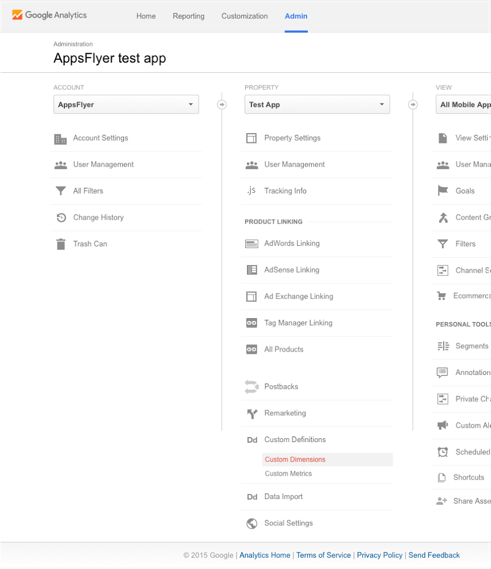Click the Change History clock icon
The height and width of the screenshot is (569, 491).
[x=61, y=217]
